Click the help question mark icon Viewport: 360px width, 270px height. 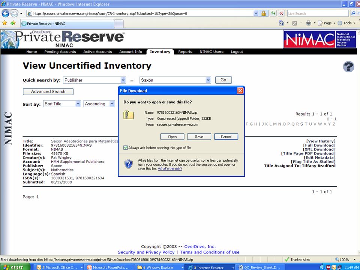pos(348,67)
